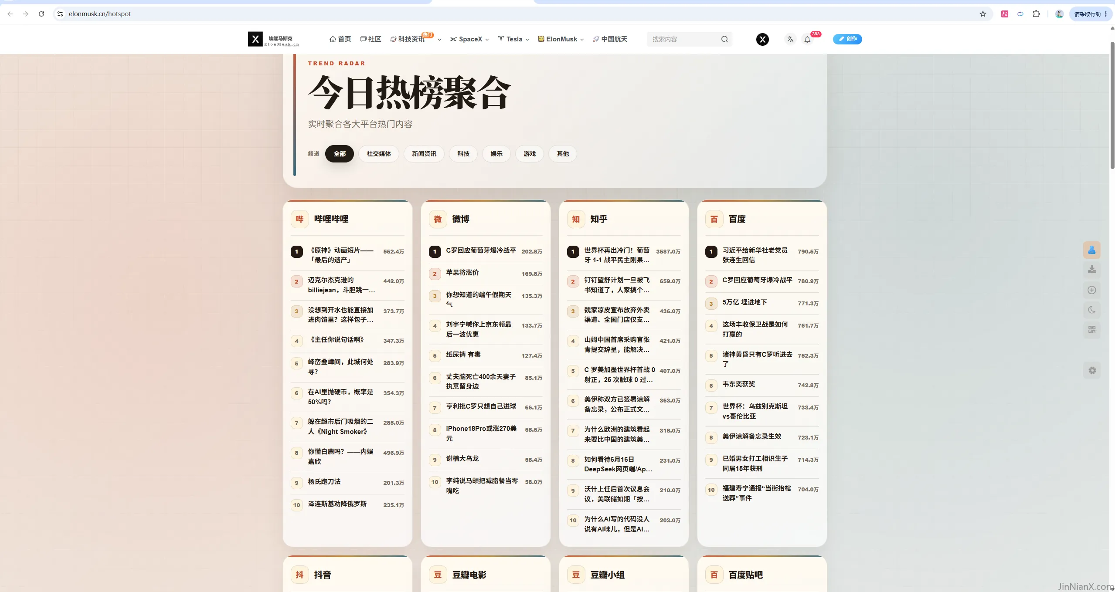The height and width of the screenshot is (592, 1115).
Task: Open the 中国航天 menu item
Action: coord(610,39)
